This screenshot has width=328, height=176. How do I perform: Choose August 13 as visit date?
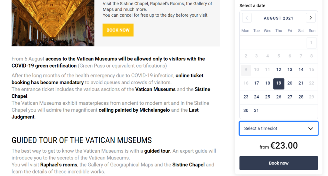(290, 69)
